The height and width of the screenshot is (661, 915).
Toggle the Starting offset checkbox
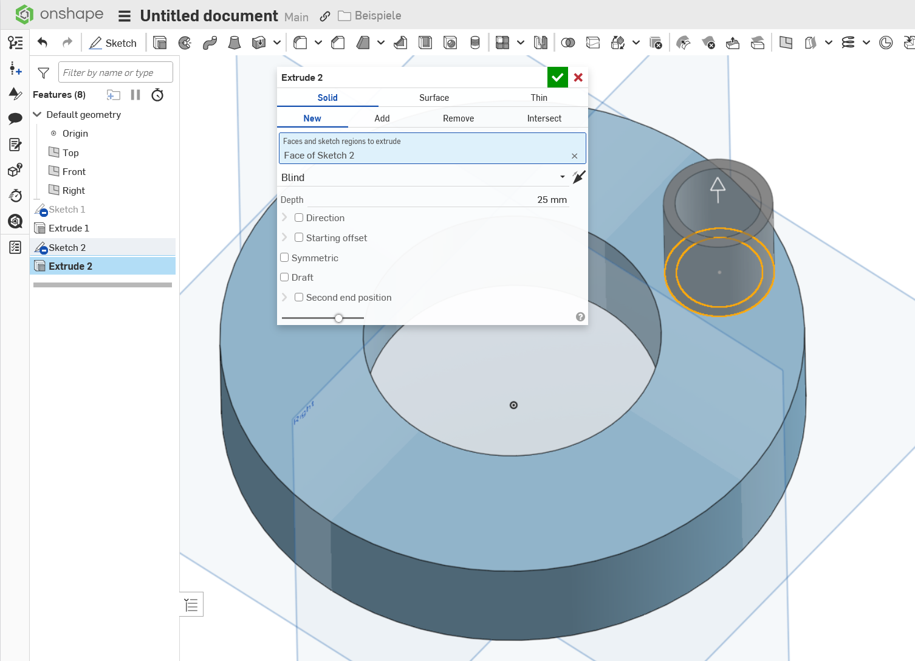pos(299,238)
